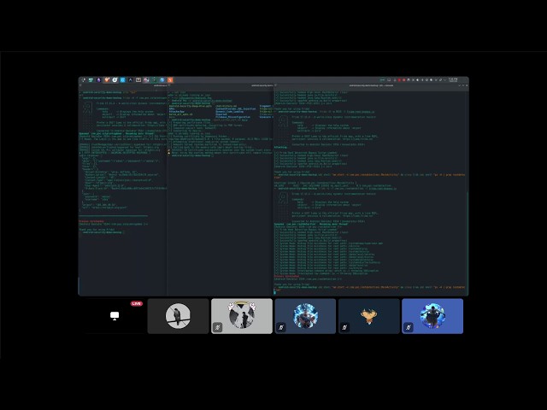Screen dimensions: 547x410
Task: Click the second red circle tray icon
Action: point(404,79)
